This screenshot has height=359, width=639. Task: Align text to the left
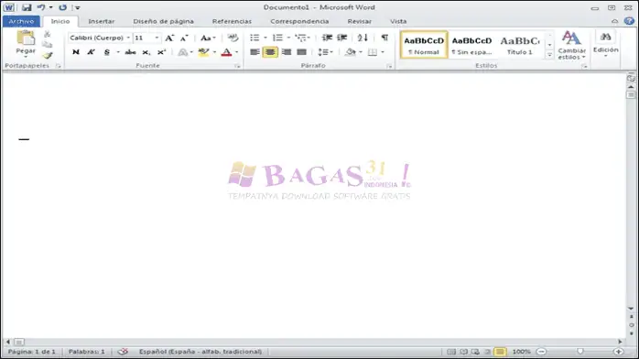pos(255,52)
